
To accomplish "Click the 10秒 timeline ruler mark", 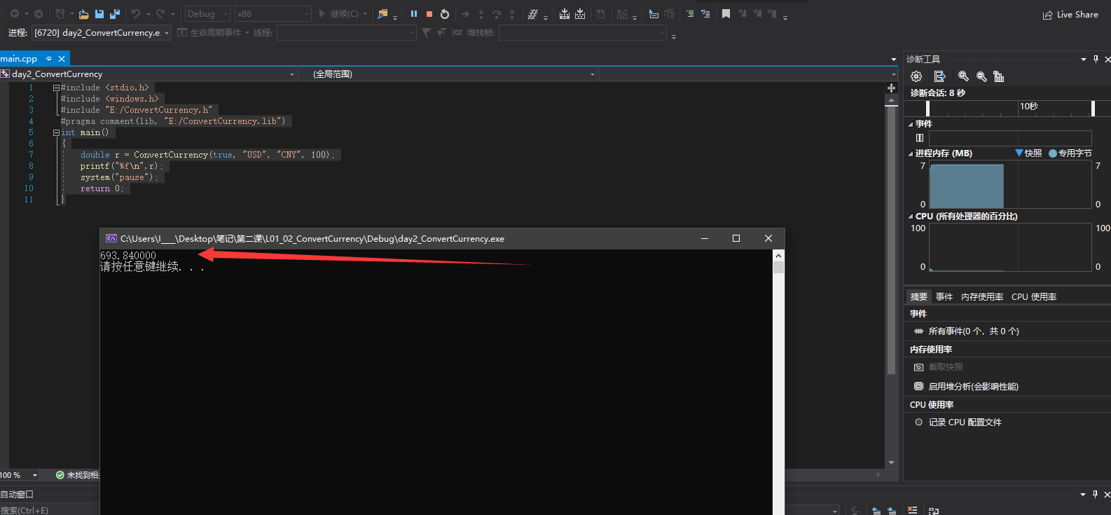I will (x=1028, y=107).
